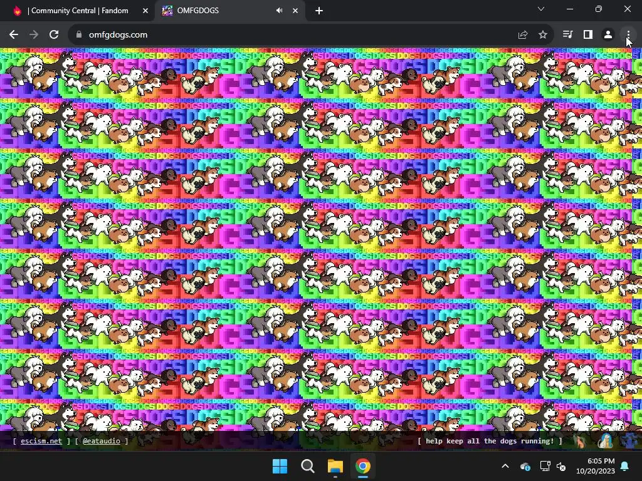Image resolution: width=642 pixels, height=481 pixels.
Task: Show hidden system tray icons
Action: click(505, 466)
